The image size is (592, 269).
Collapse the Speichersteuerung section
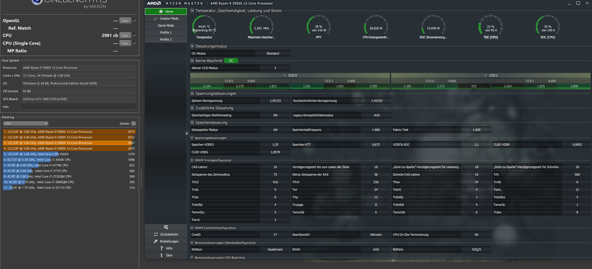(x=192, y=122)
